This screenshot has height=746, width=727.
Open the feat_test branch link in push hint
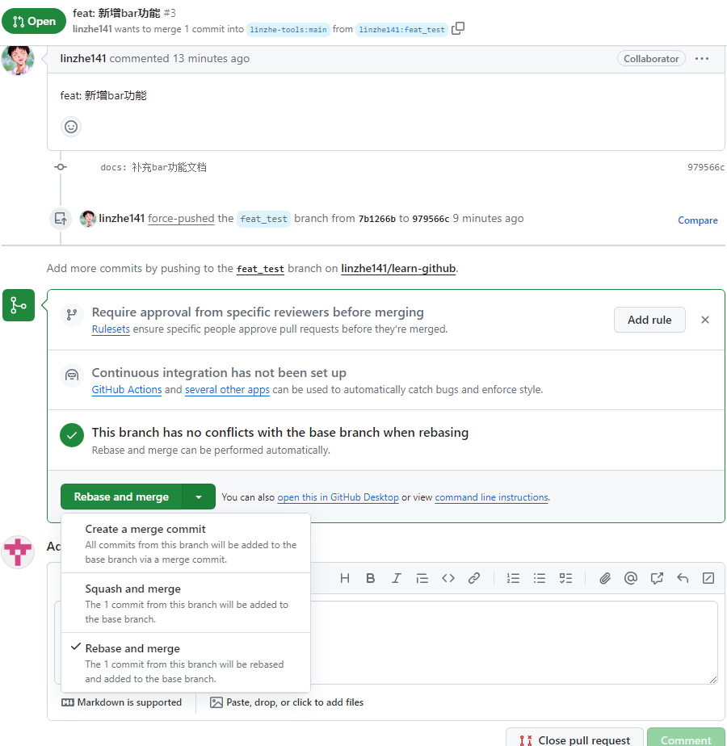[x=260, y=269]
